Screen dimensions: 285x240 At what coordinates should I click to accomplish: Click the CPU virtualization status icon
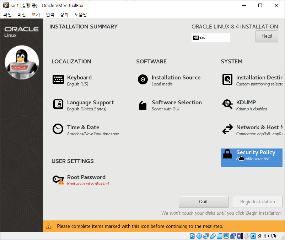point(240,236)
